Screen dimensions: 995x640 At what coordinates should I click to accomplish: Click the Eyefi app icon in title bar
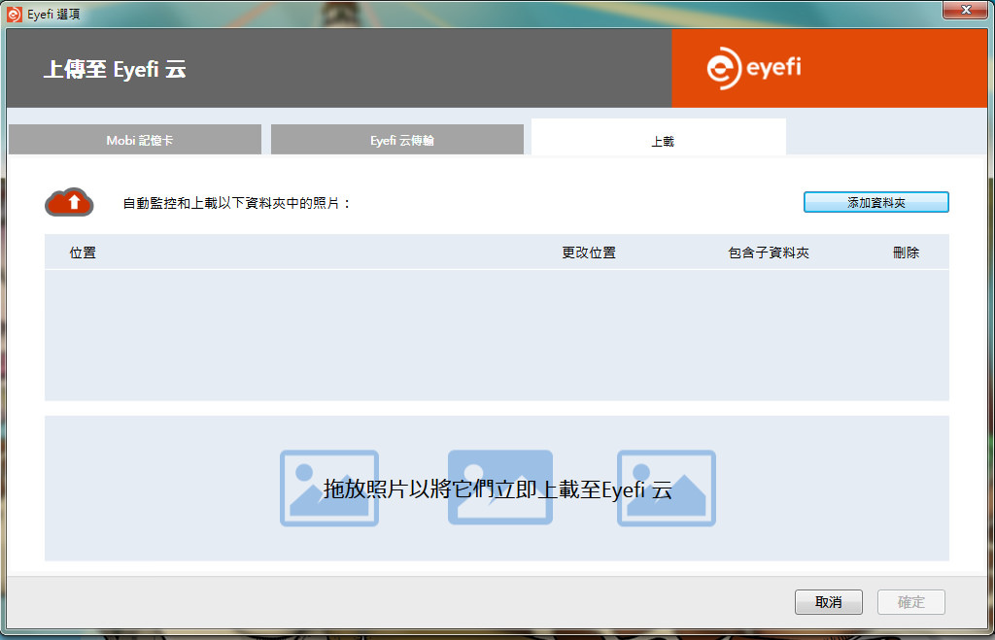tap(14, 14)
